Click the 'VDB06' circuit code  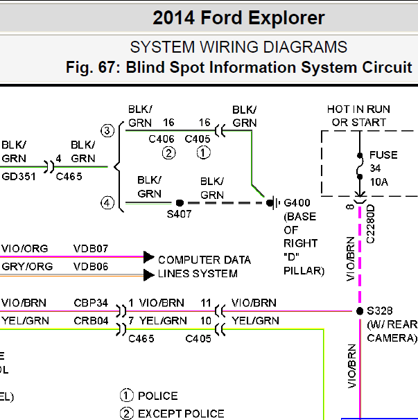[91, 267]
